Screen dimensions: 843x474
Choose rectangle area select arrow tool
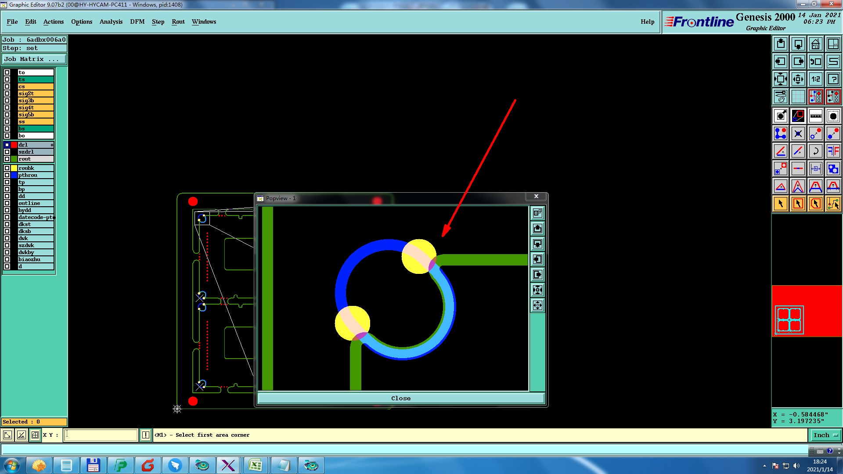click(798, 204)
